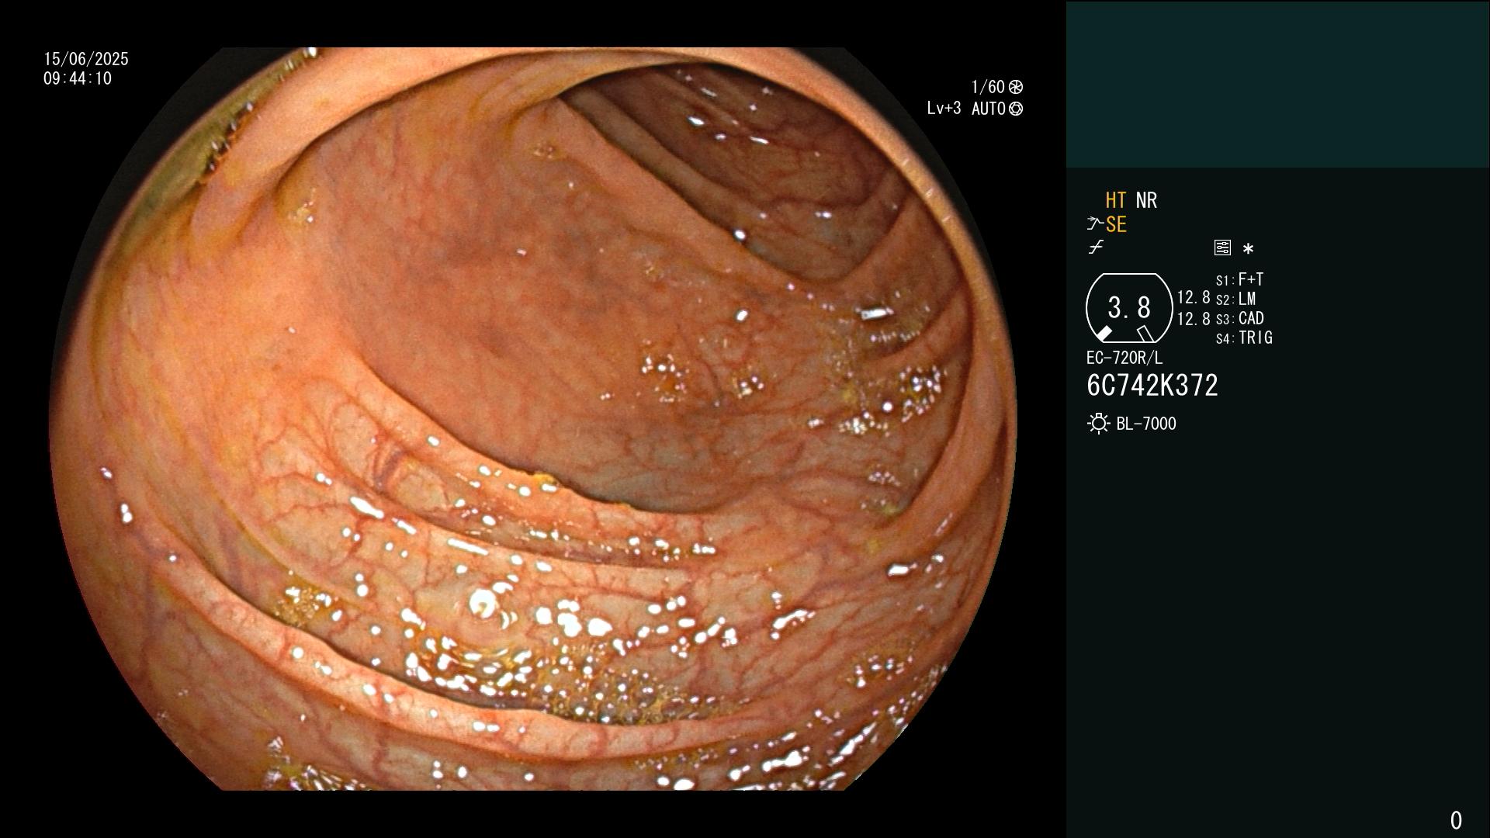Viewport: 1490px width, 838px height.
Task: Click the SE enhancement label
Action: coord(1116,224)
